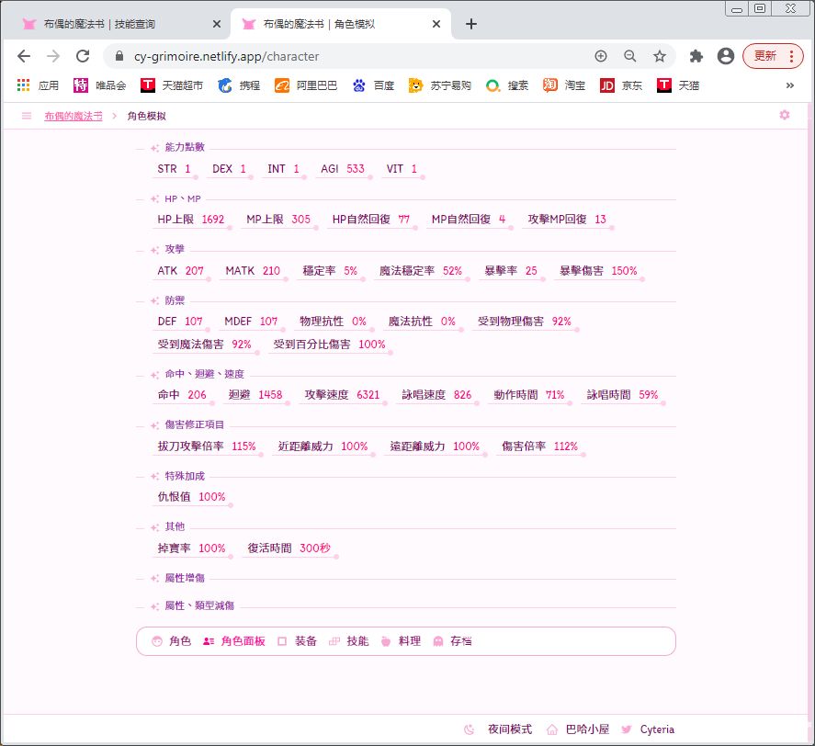Collapse the 攻擊 section

(175, 249)
